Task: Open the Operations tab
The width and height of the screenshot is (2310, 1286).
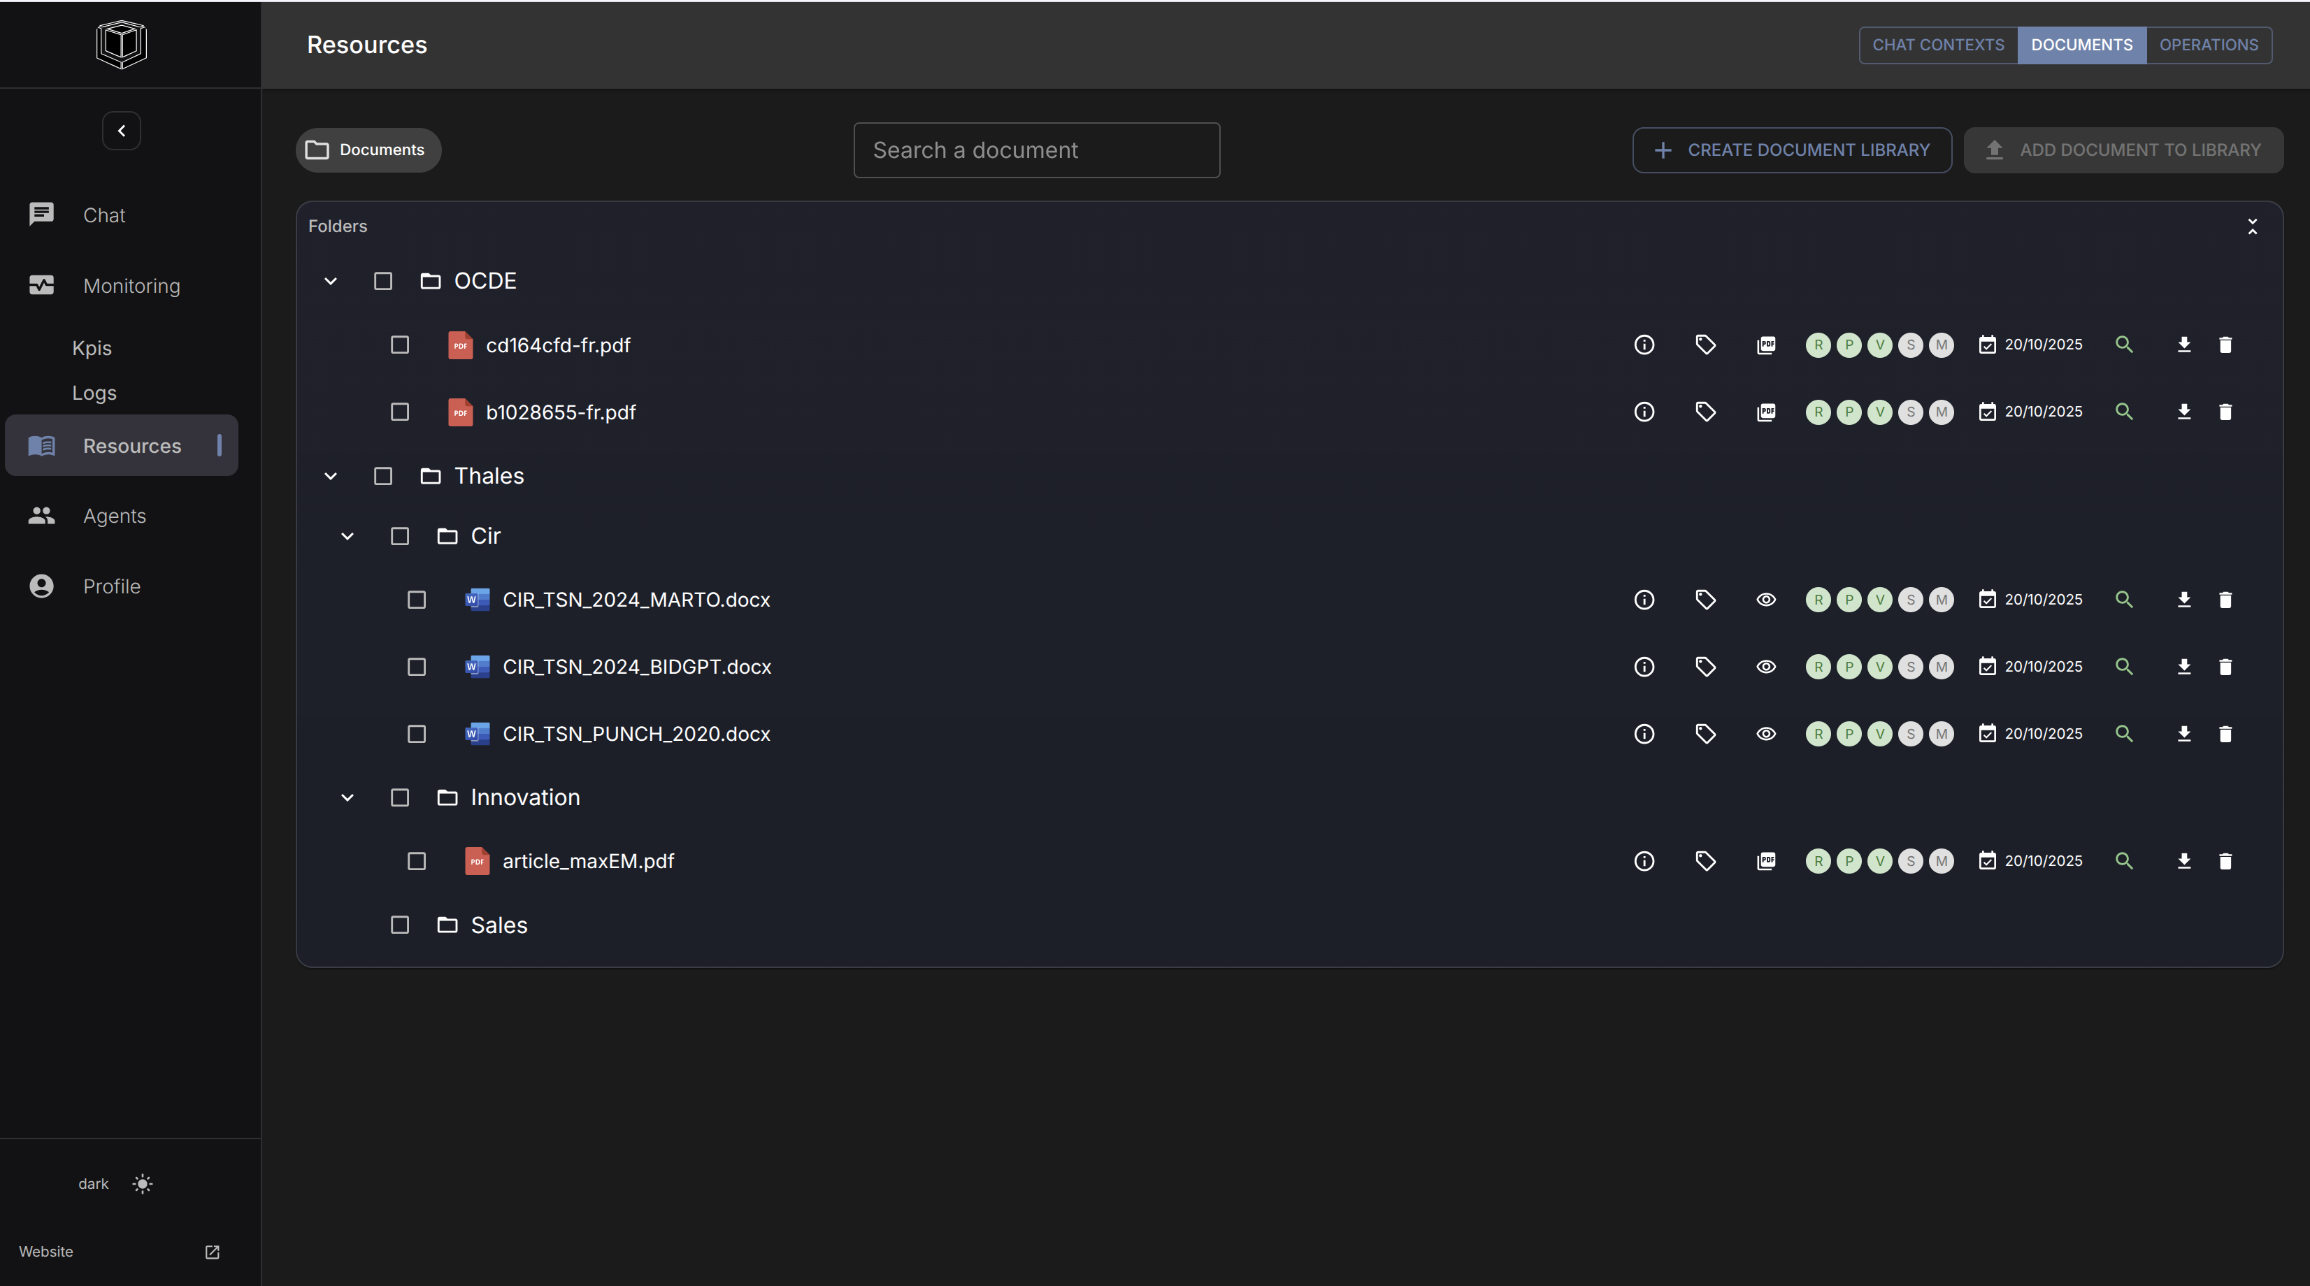Action: click(2208, 45)
